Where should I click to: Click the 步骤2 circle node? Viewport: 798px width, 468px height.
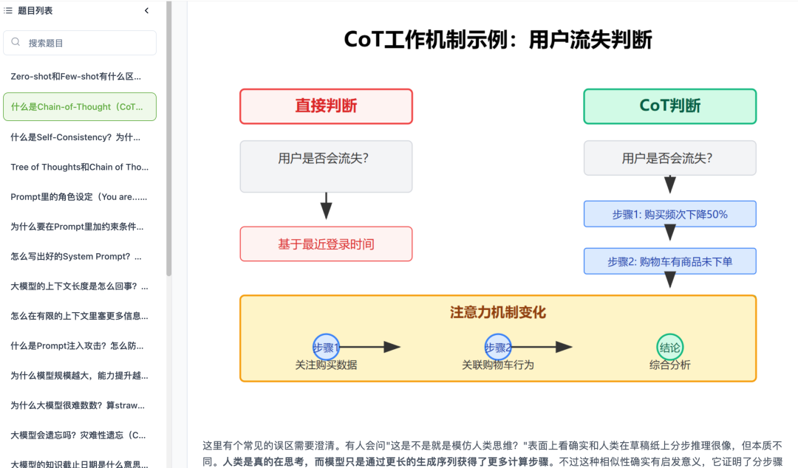pyautogui.click(x=498, y=347)
